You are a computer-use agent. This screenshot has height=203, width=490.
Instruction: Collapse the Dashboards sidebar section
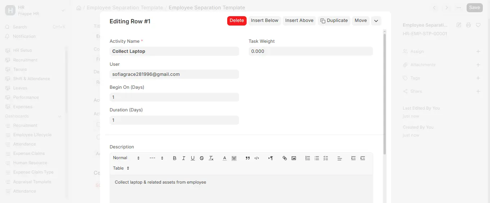point(60,116)
